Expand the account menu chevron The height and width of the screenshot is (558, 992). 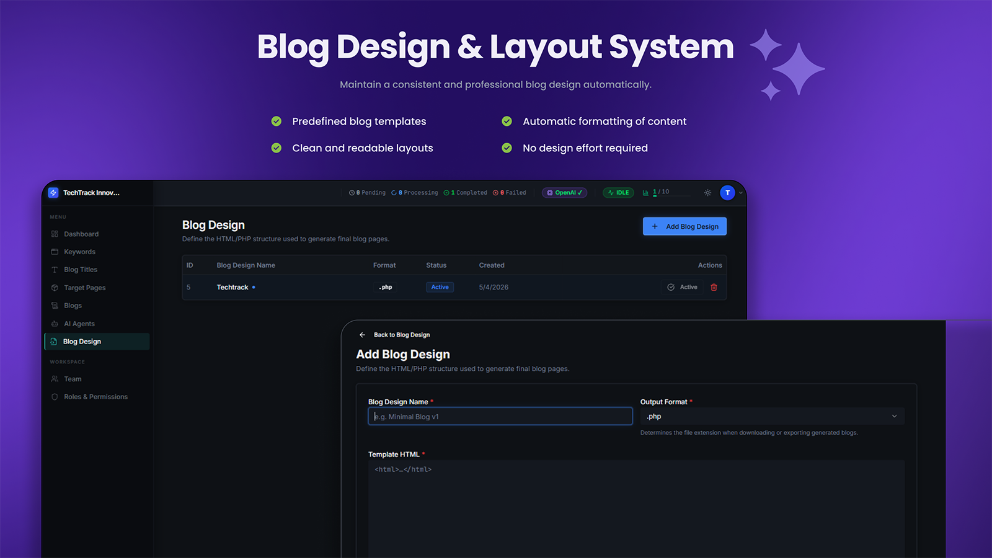(741, 193)
